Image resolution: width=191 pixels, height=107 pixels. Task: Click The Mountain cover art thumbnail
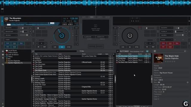6,19
